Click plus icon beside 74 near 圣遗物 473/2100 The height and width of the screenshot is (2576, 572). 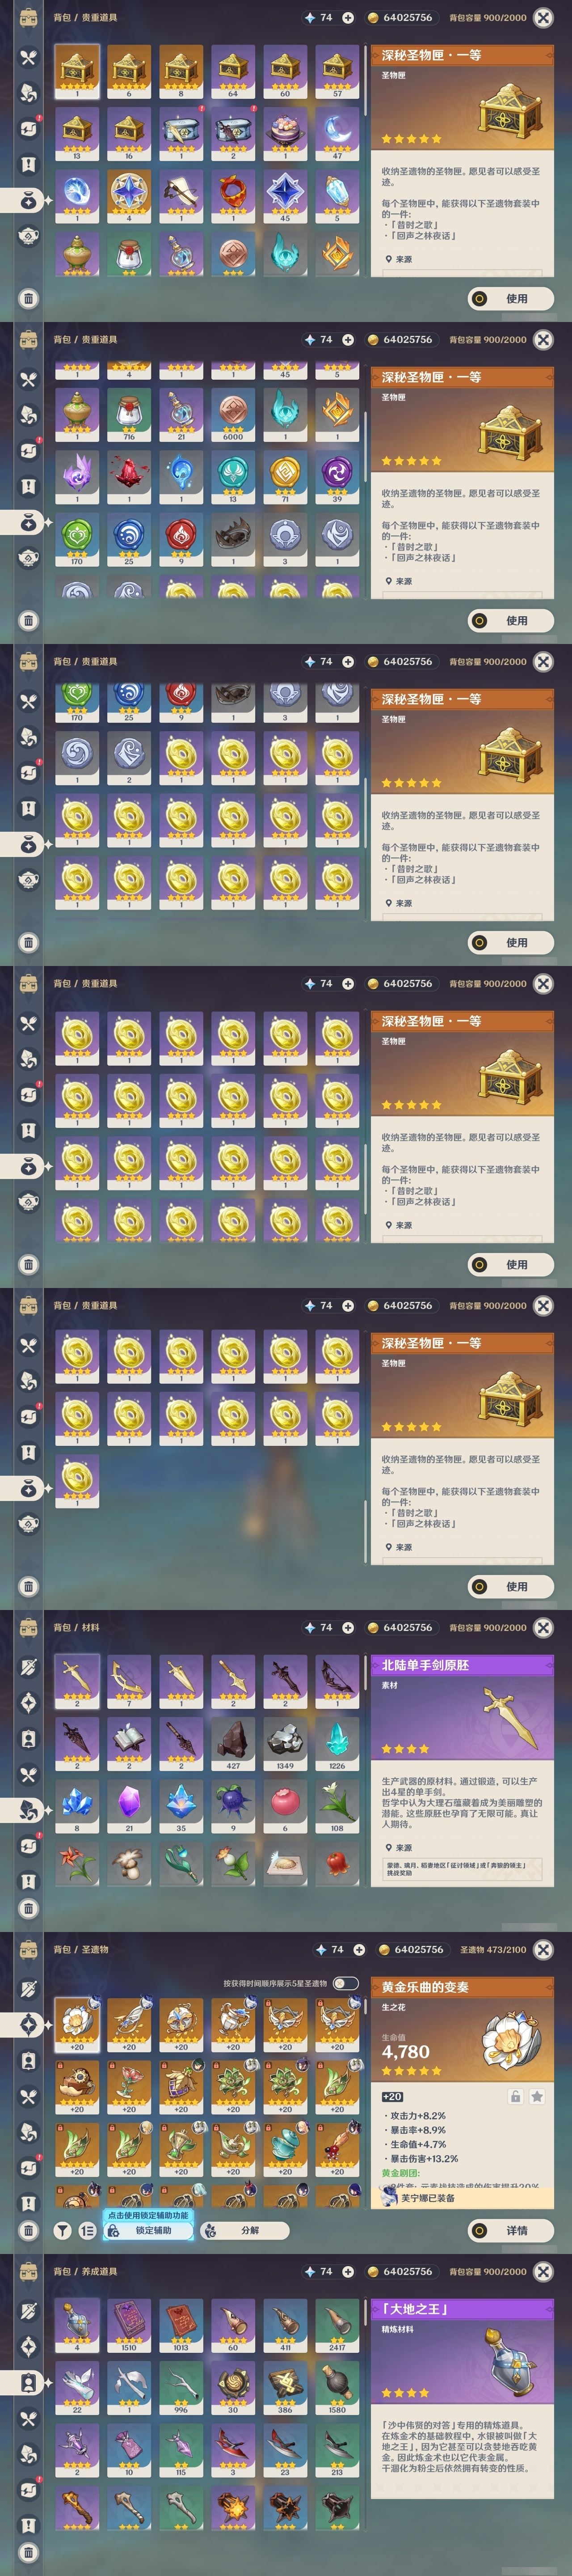[x=358, y=1949]
